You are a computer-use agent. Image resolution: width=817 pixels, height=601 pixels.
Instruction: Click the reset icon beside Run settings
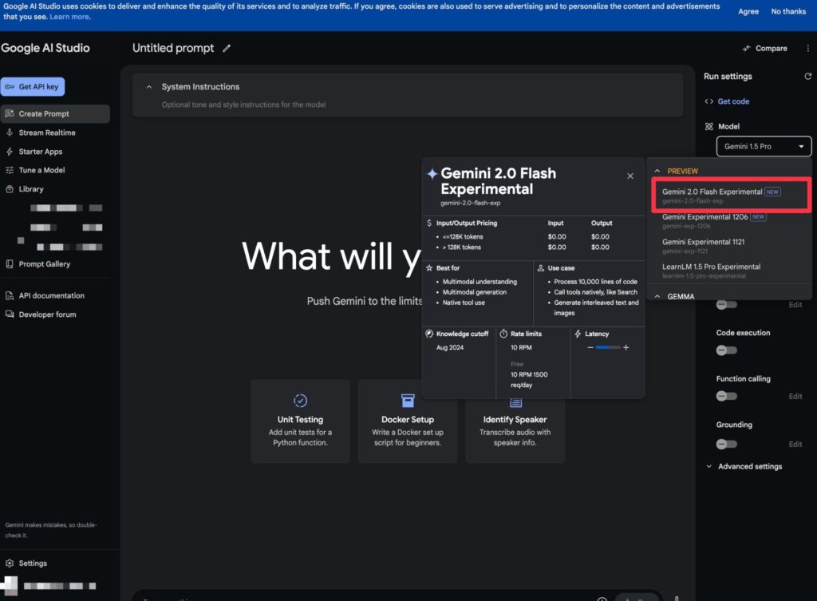click(807, 77)
